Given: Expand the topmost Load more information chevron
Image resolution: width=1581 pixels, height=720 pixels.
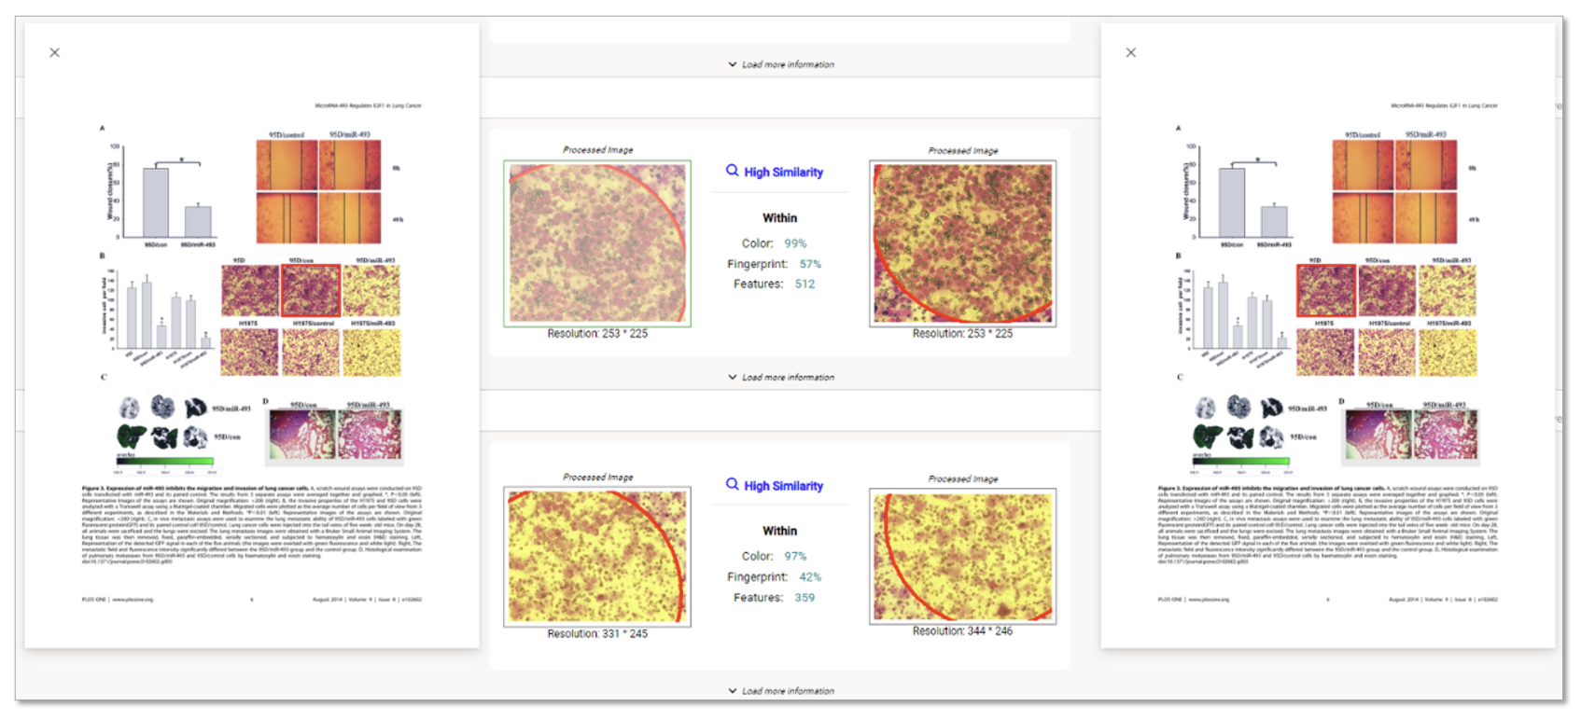Looking at the screenshot, I should (x=780, y=64).
